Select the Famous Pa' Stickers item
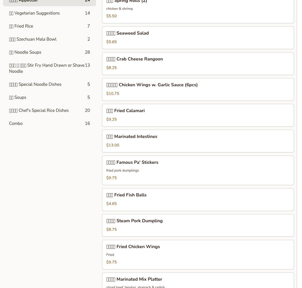Image resolution: width=302 pixels, height=288 pixels. (x=198, y=170)
